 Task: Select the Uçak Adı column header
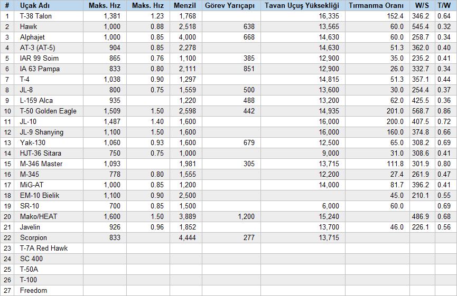49,5
